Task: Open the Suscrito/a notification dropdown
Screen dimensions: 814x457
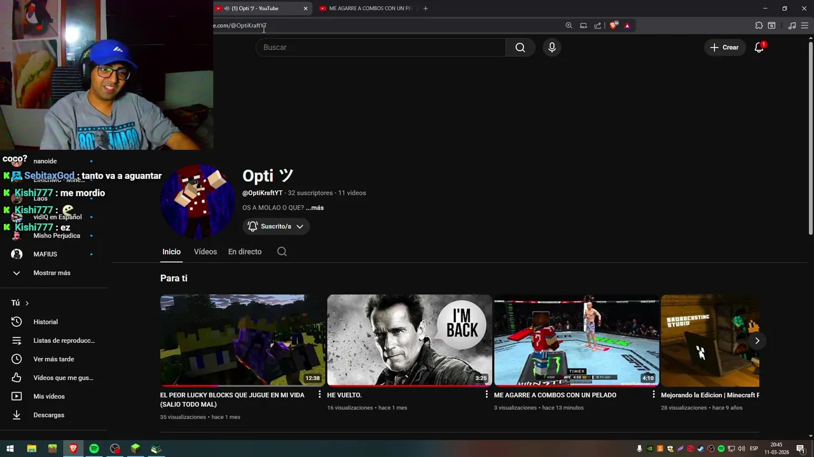Action: pyautogui.click(x=276, y=226)
